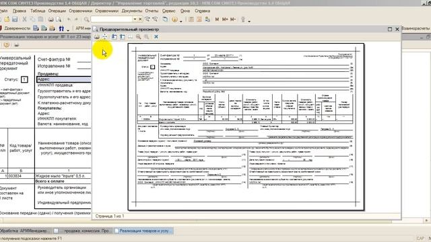Switch to Обработка АРМ Менеджер window tab
Screen dimensions: 431x242
pos(25,231)
